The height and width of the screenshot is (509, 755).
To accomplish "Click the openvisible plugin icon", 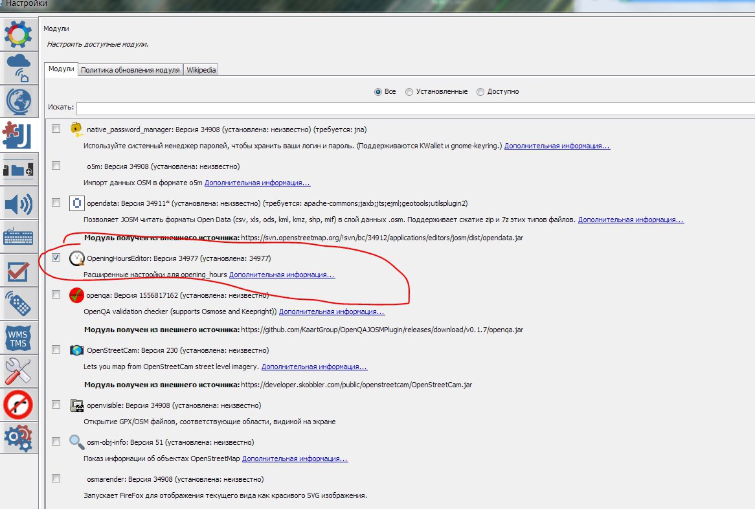I will 76,405.
